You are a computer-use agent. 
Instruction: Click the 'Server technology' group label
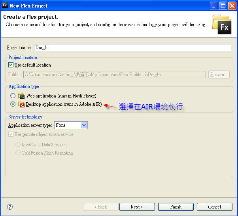[25, 117]
